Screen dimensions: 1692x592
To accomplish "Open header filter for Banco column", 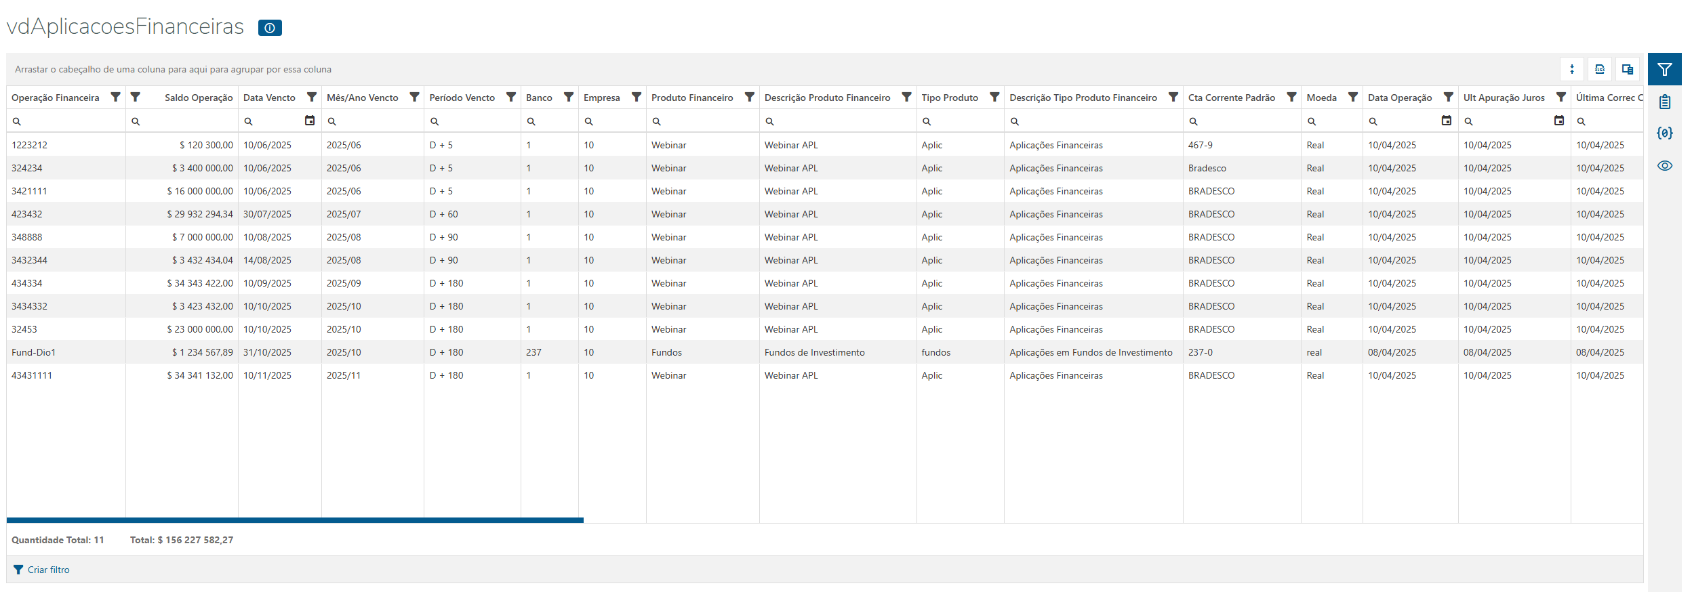I will coord(569,98).
